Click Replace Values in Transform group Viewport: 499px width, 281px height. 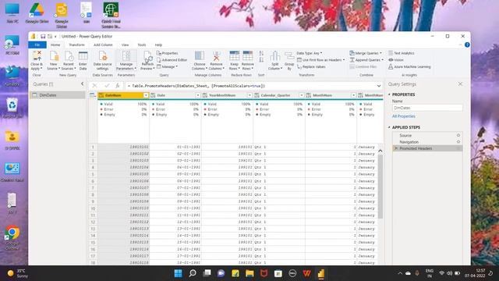point(310,67)
